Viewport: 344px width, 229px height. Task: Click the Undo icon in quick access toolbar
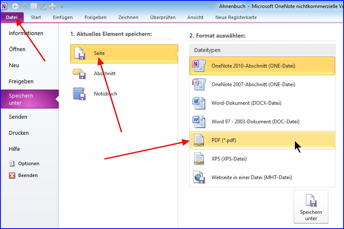click(24, 7)
